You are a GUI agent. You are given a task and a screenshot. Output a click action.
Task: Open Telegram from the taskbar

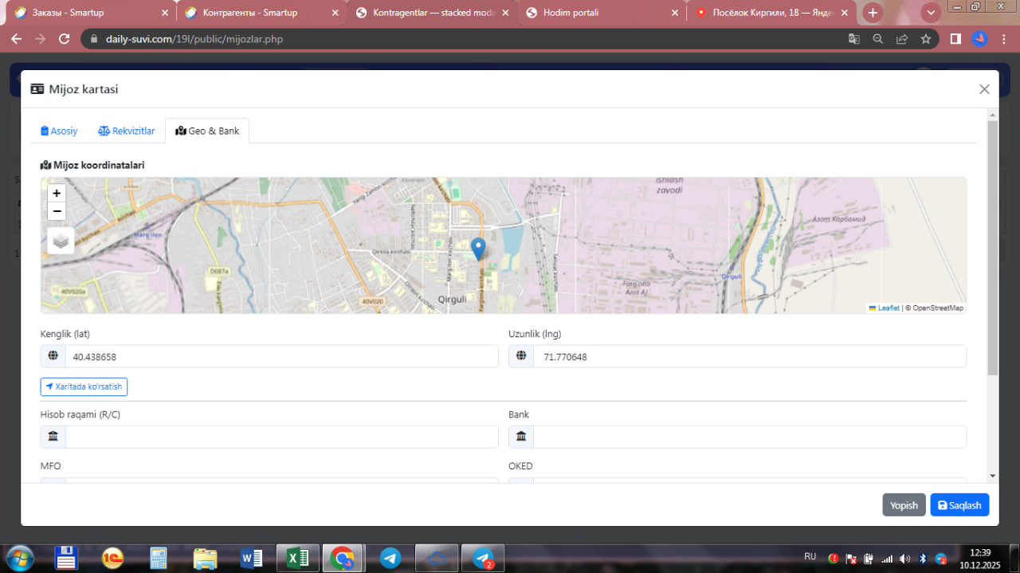pos(390,558)
